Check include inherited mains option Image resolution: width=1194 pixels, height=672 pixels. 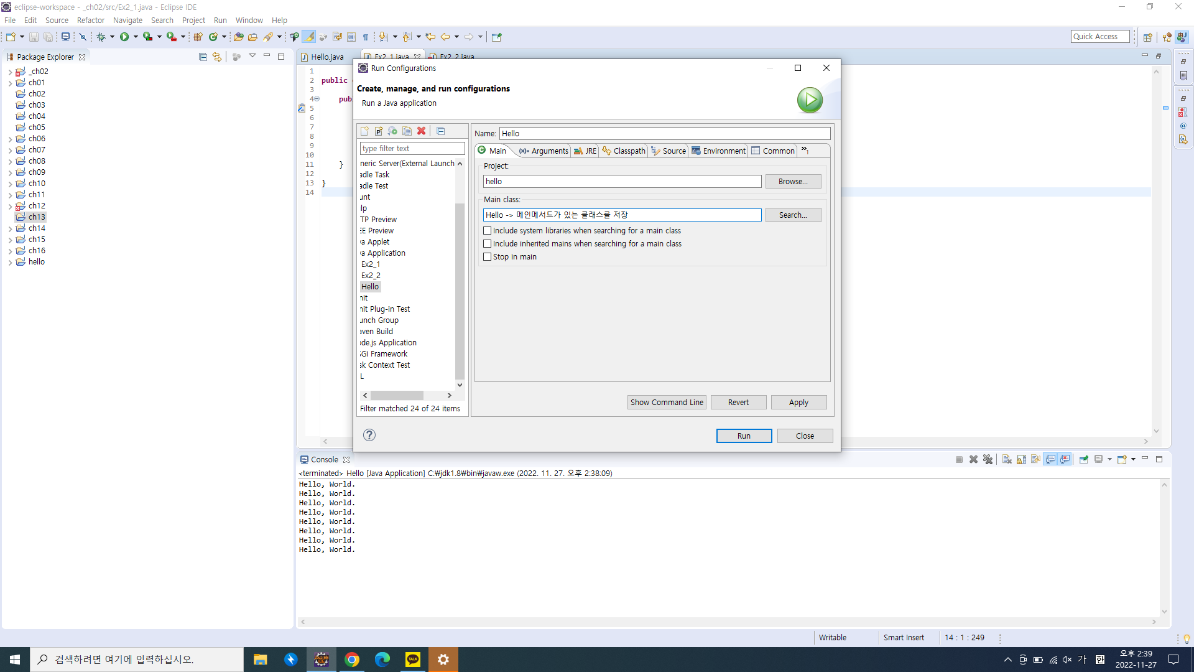(x=488, y=244)
